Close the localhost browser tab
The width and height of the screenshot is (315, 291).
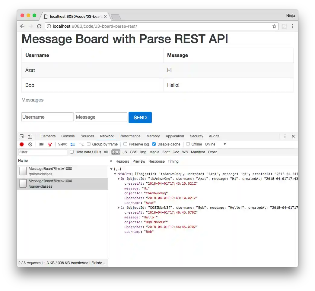[x=105, y=17]
